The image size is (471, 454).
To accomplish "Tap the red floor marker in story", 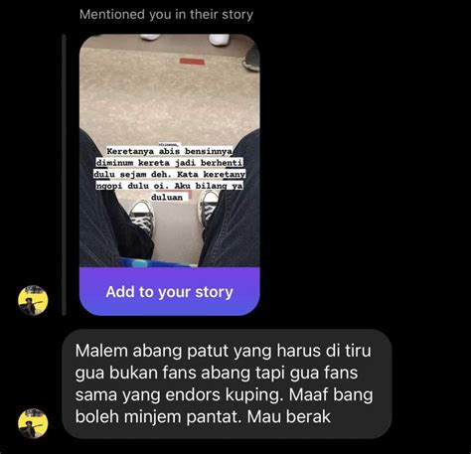I will [192, 62].
